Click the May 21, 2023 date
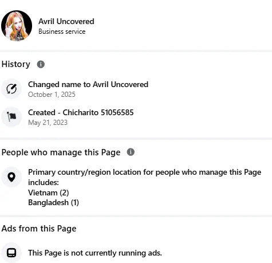 coord(48,123)
